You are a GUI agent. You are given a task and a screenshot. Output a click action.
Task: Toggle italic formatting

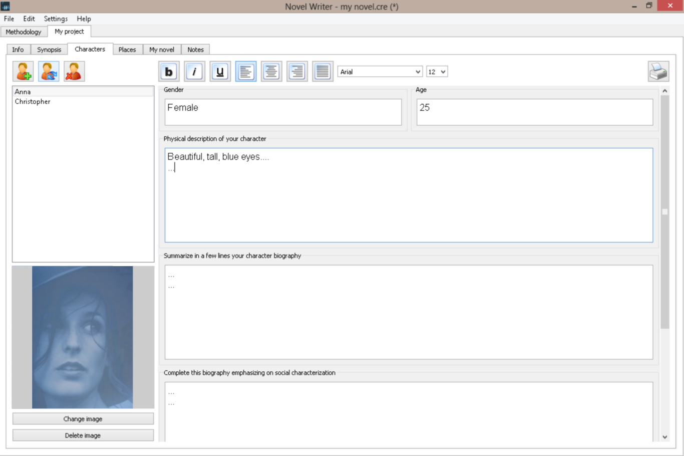(195, 72)
